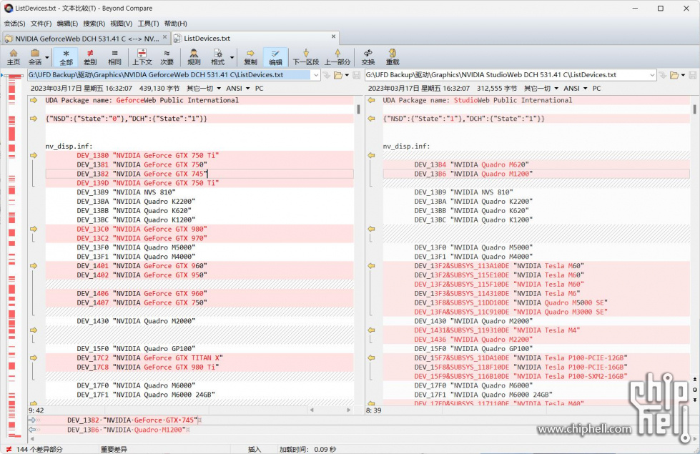Toggle the 差别 differences-only filter
700x454 pixels.
tap(90, 57)
